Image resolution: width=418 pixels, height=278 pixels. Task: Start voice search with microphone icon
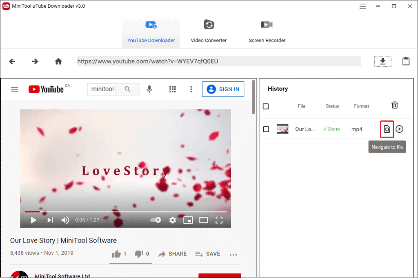pyautogui.click(x=149, y=89)
